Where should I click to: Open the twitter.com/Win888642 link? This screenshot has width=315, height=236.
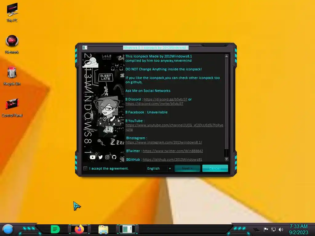pos(173,151)
